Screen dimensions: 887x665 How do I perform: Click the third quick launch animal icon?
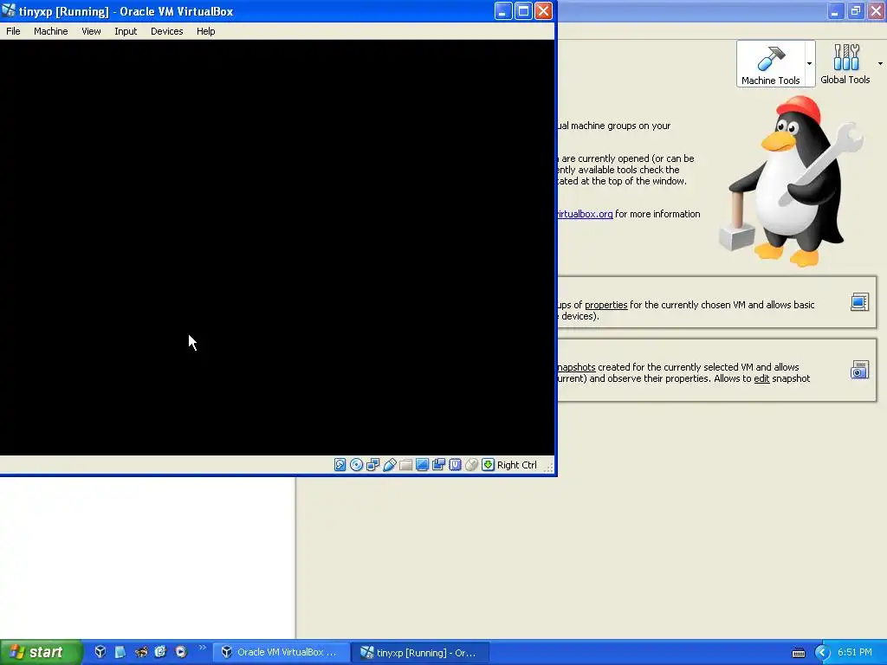pos(141,652)
